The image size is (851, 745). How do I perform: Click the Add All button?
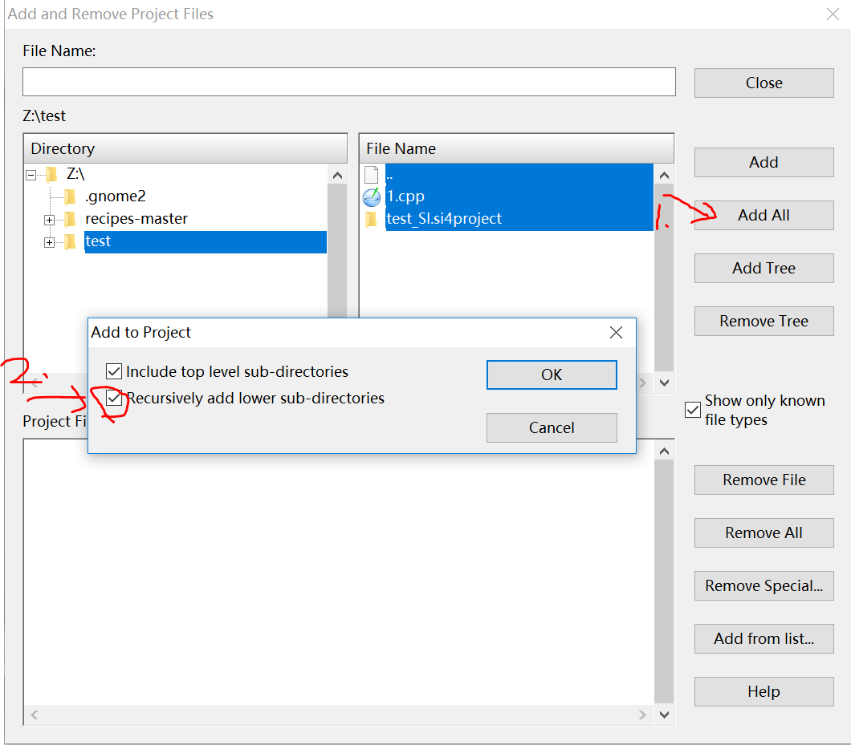(x=763, y=215)
